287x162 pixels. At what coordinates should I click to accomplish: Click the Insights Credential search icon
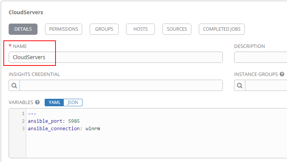coord(14,85)
